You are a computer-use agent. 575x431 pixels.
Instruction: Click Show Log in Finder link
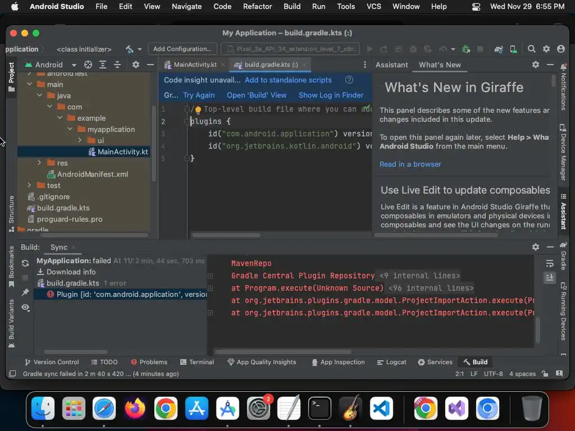coord(331,95)
